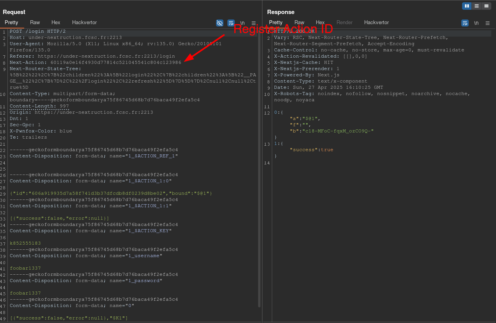Open the Response Render tab

point(344,23)
